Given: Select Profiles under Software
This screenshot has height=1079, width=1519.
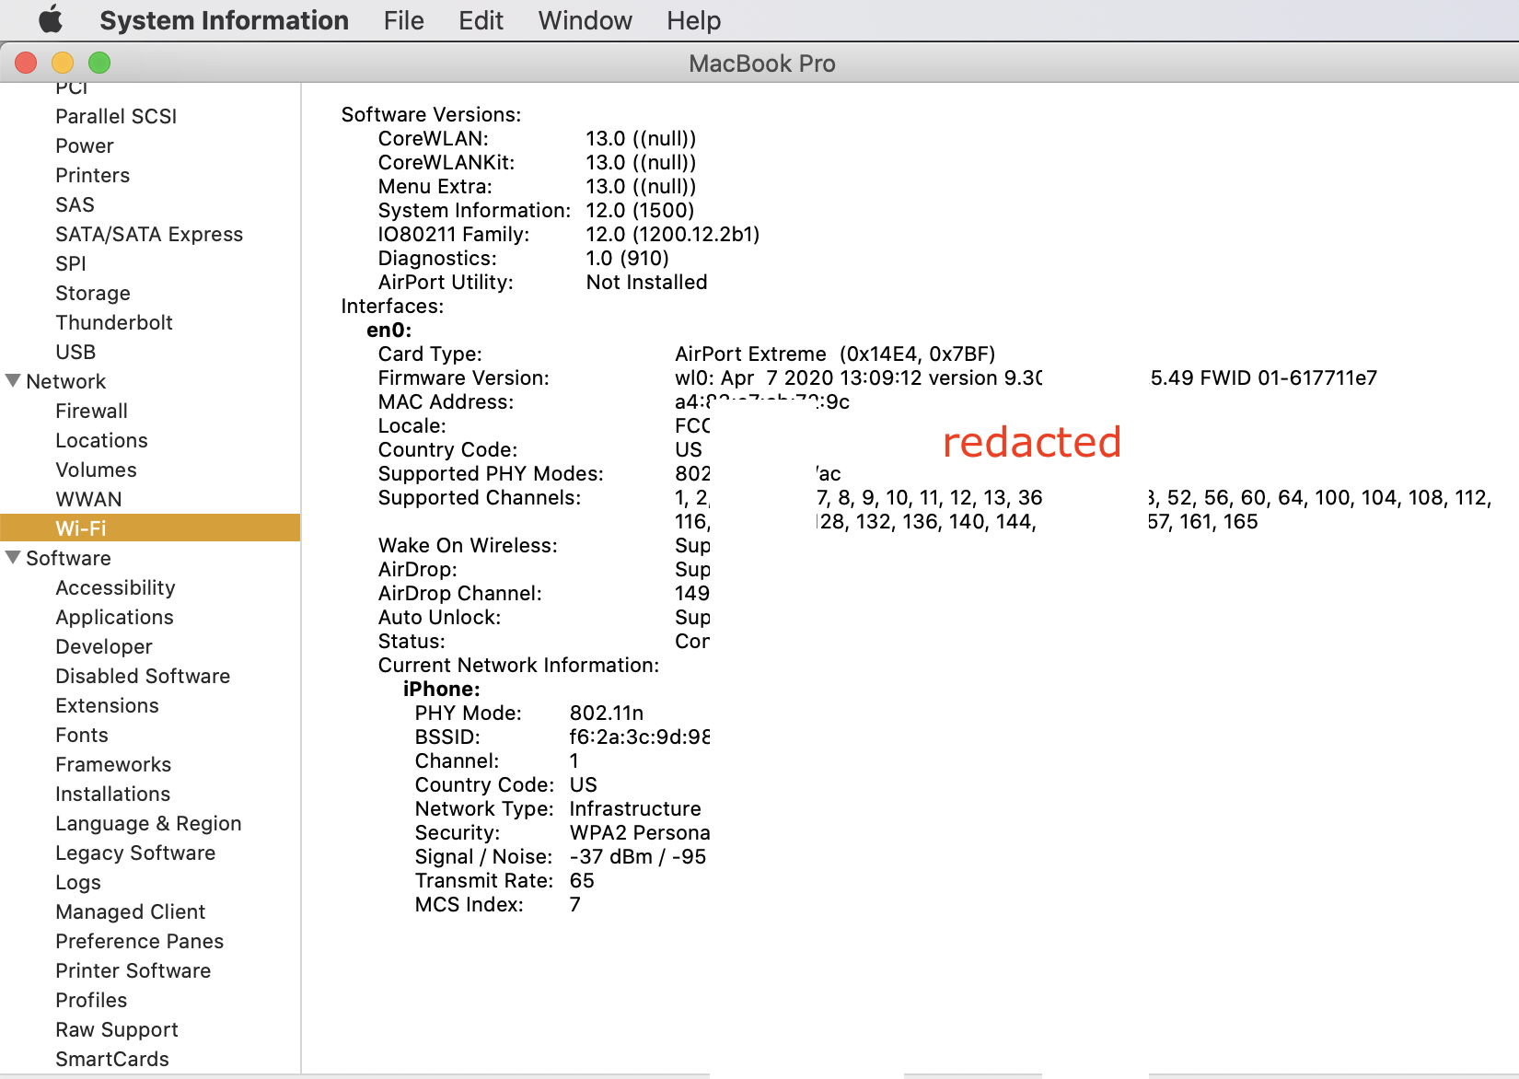Looking at the screenshot, I should point(91,1000).
